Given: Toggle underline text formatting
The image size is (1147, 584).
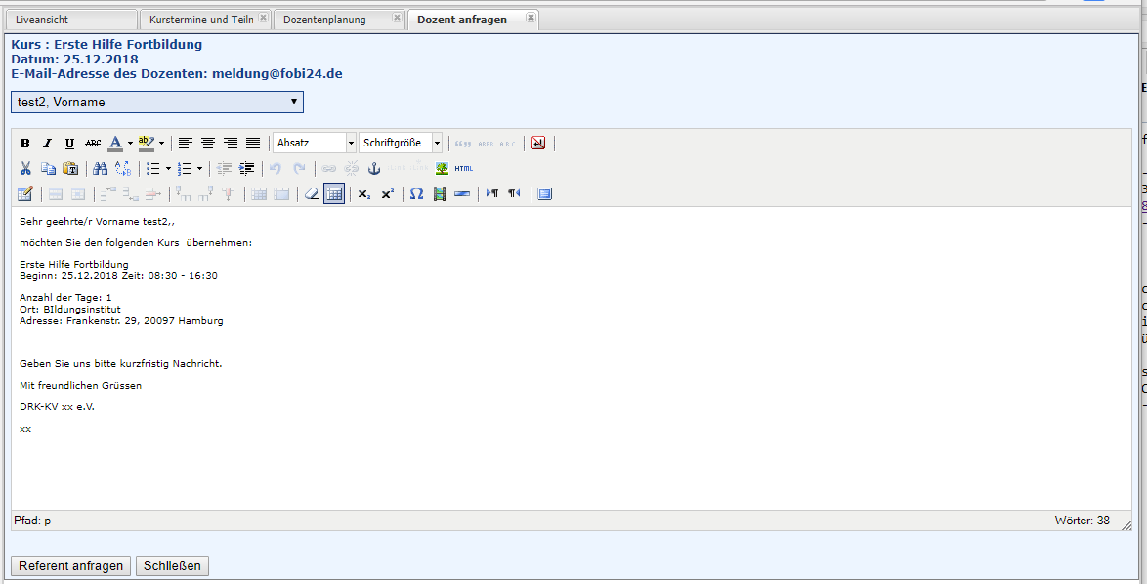Looking at the screenshot, I should click(69, 144).
